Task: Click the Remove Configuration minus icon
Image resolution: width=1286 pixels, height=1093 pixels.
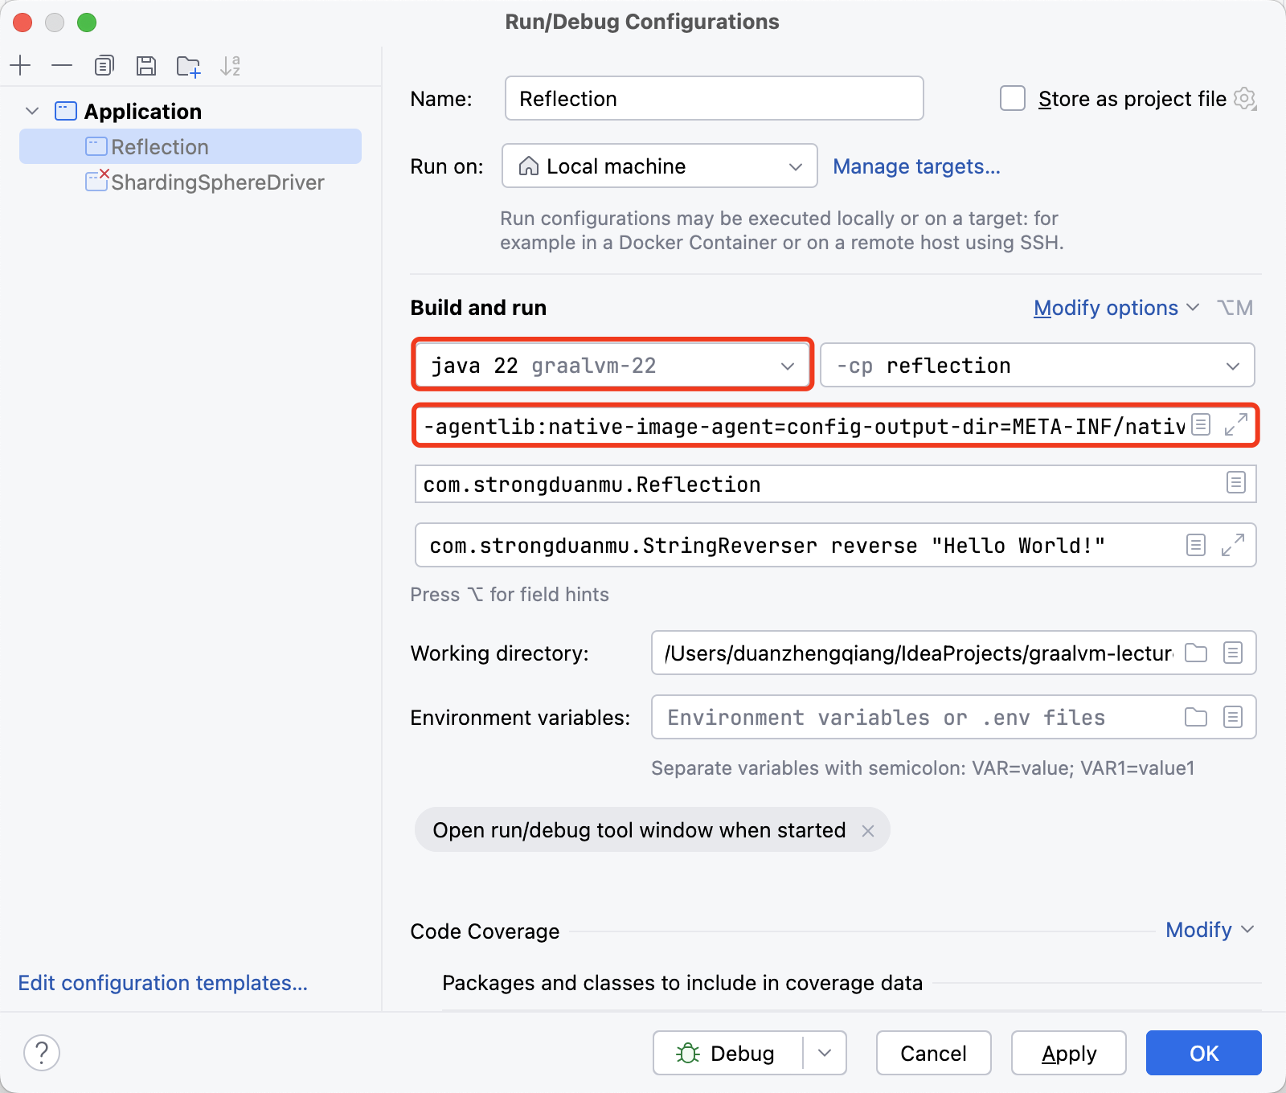Action: click(62, 65)
